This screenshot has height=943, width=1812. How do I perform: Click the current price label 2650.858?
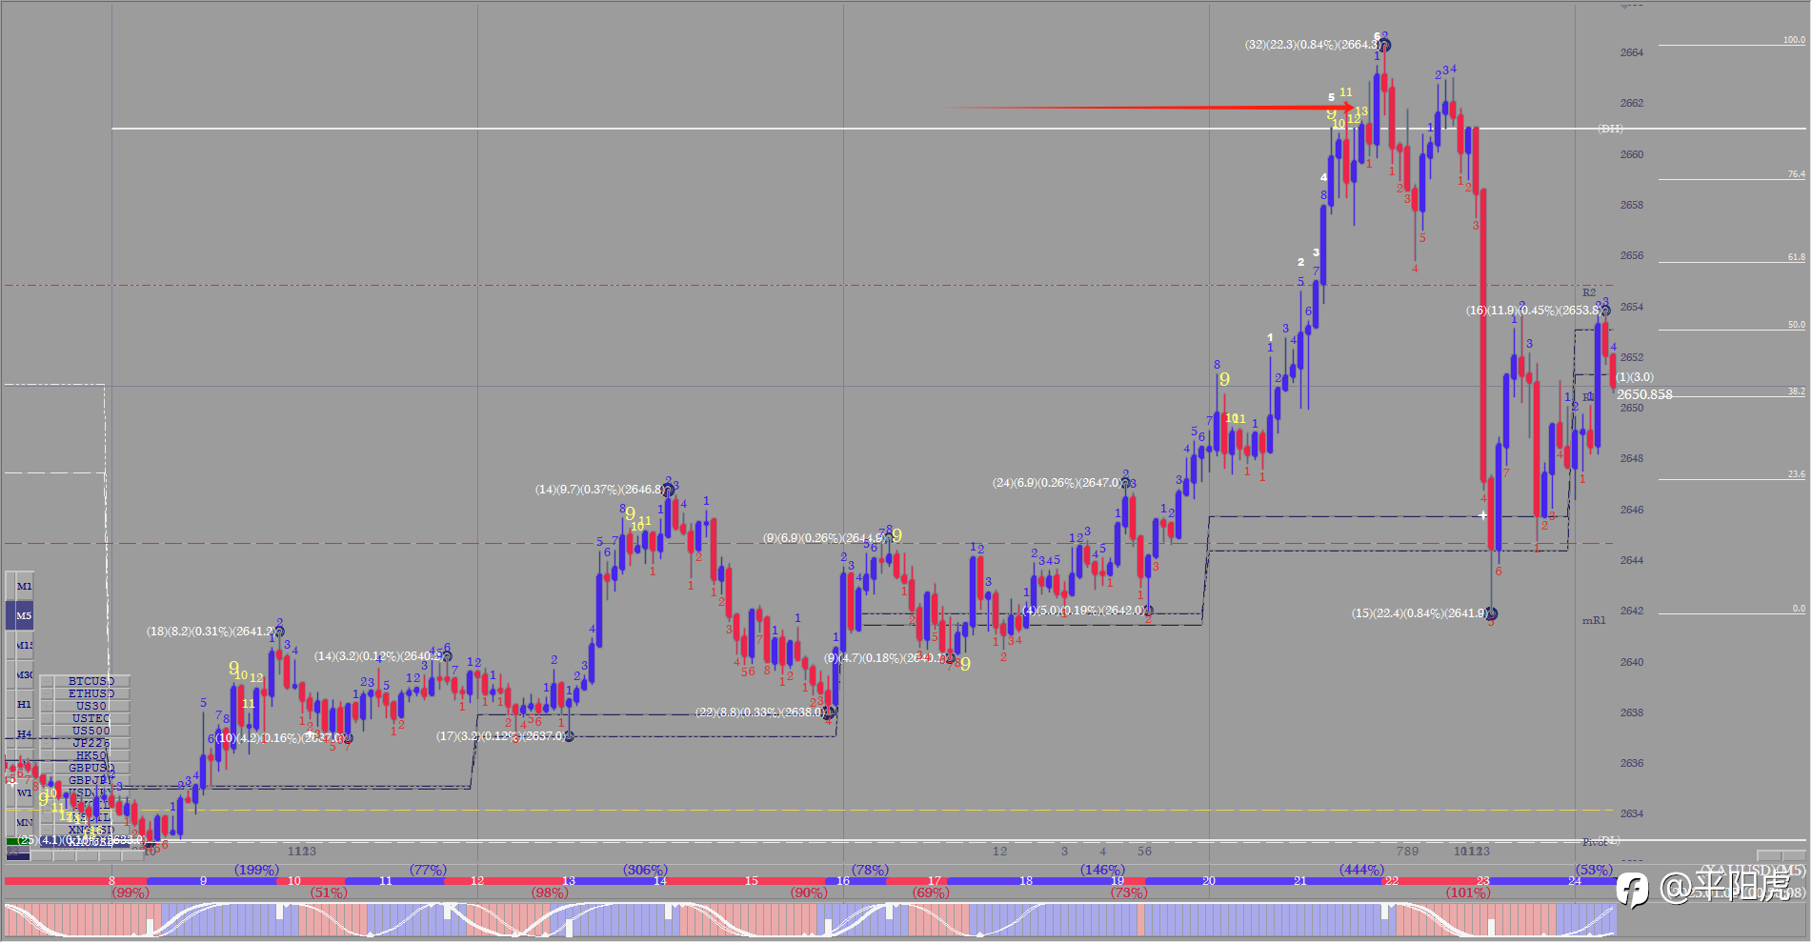tap(1644, 394)
